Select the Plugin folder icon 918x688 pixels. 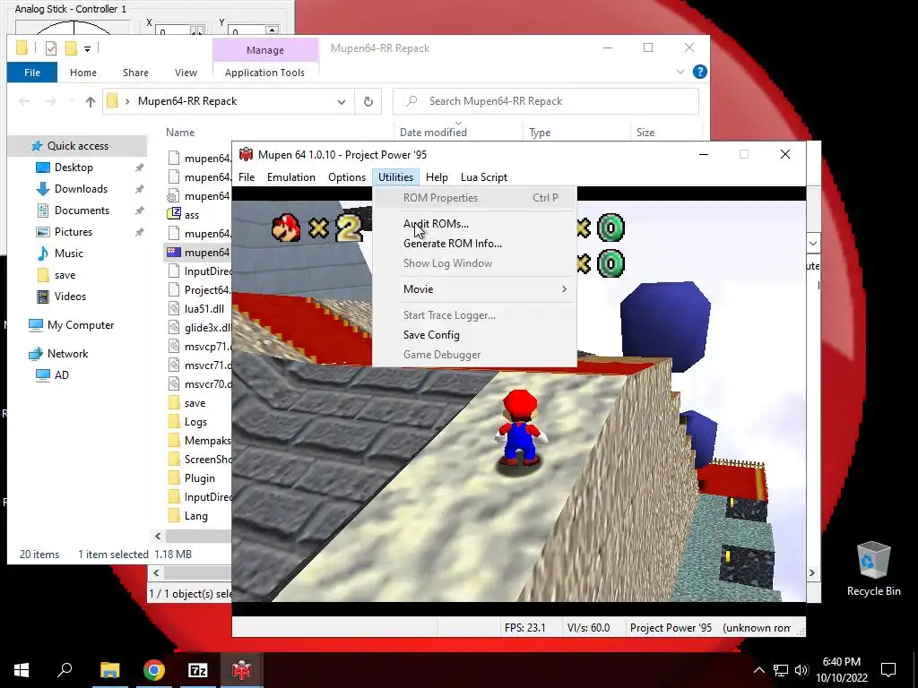click(x=174, y=478)
